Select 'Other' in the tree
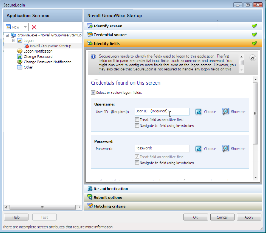This screenshot has width=266, height=233. pyautogui.click(x=28, y=67)
